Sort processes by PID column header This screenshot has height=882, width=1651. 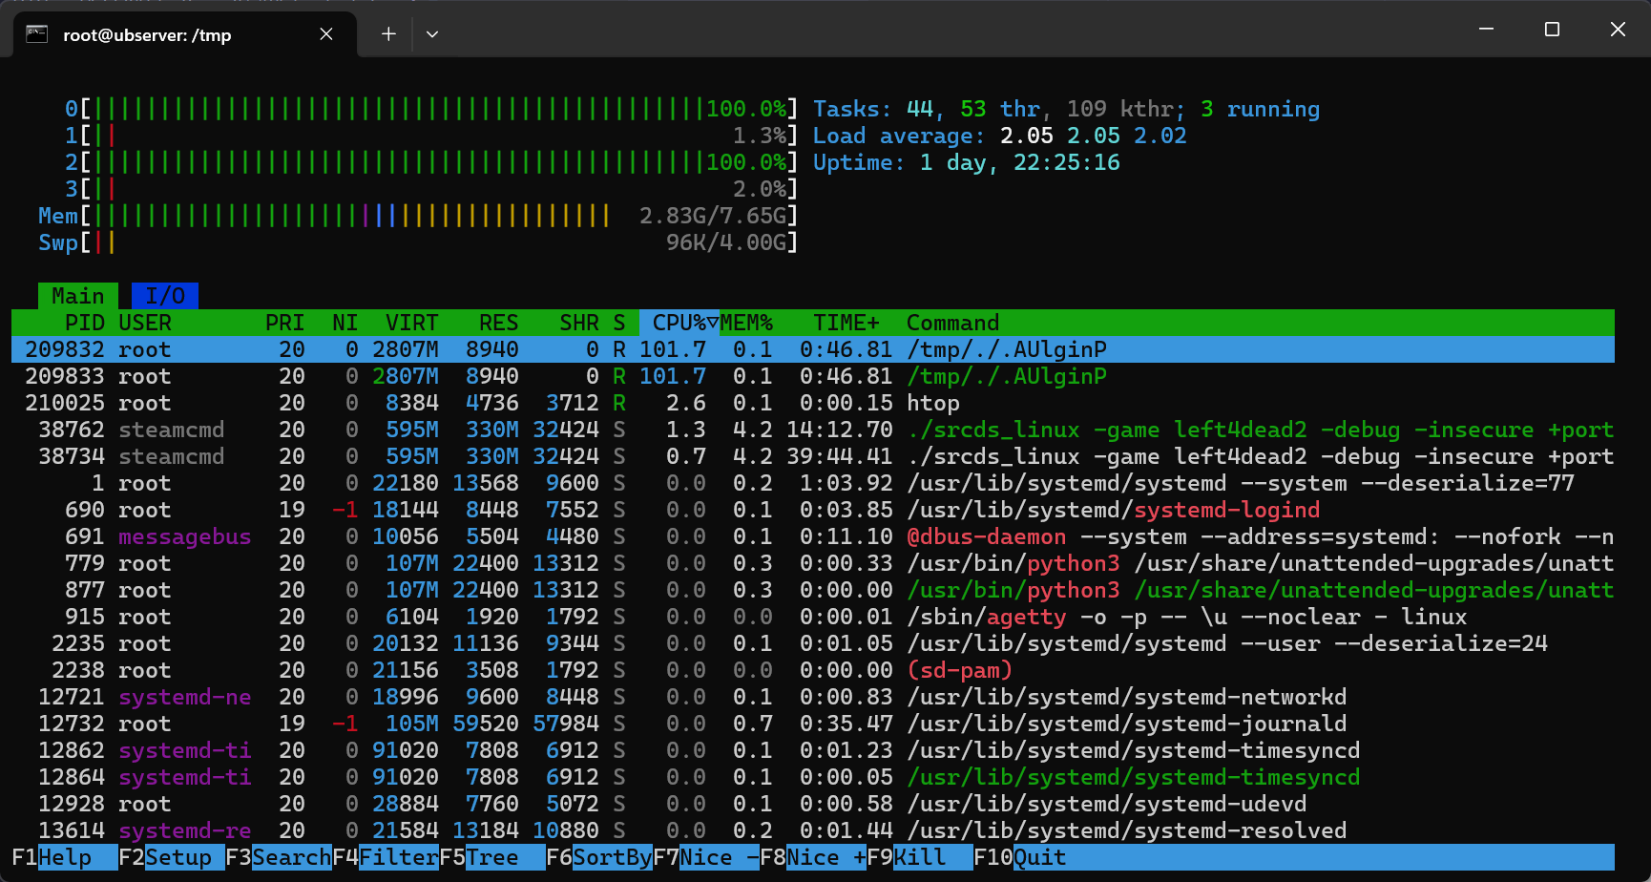(x=85, y=323)
